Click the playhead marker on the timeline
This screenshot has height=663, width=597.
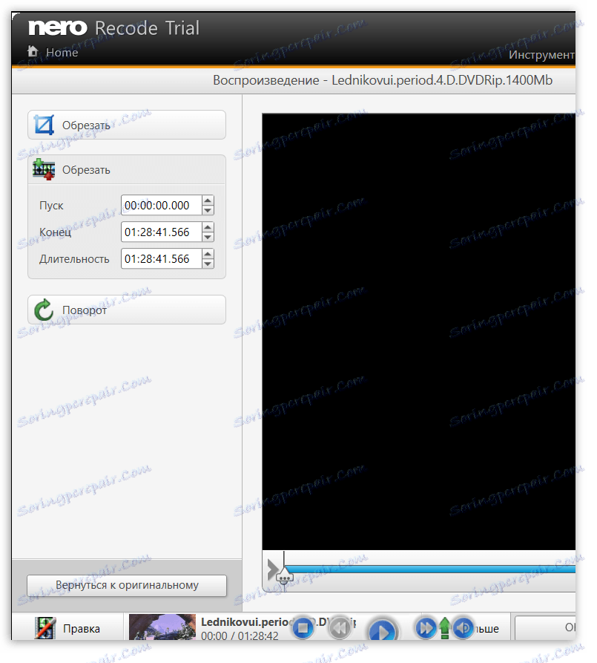tap(284, 576)
